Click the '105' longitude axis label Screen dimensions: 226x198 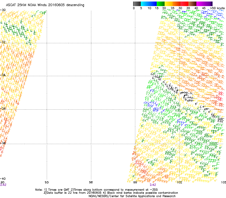[224, 182]
